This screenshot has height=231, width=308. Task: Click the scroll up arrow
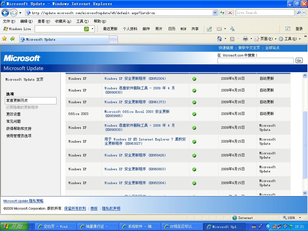pos(305,75)
